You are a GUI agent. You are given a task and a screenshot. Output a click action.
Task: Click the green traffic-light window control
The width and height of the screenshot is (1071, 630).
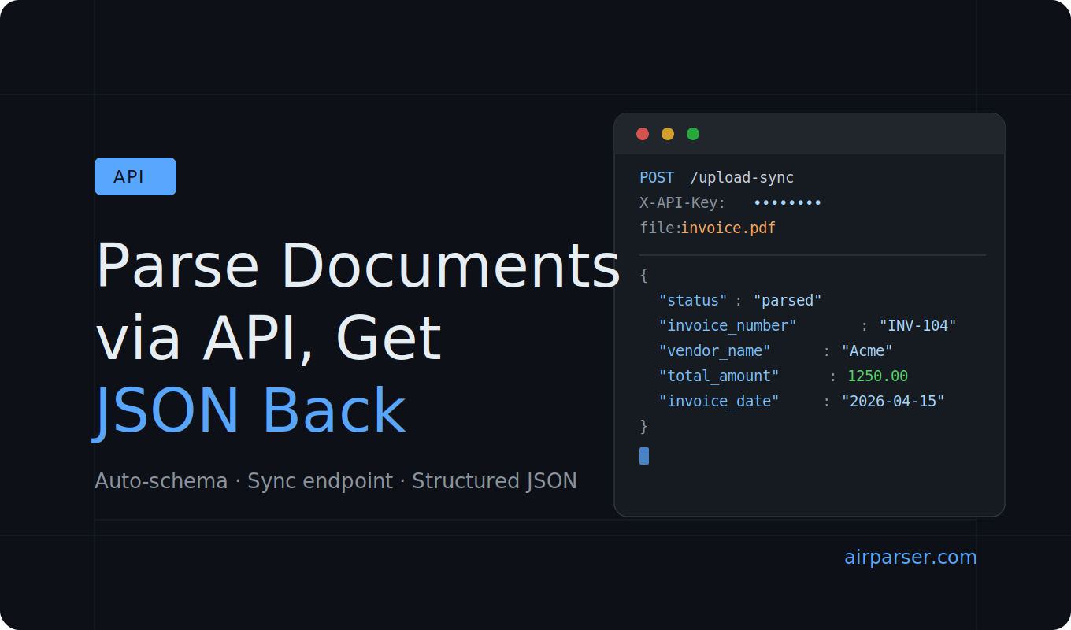692,134
